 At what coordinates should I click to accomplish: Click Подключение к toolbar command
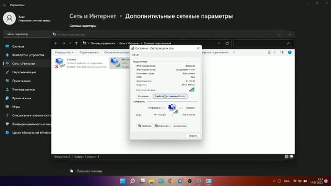(89, 52)
